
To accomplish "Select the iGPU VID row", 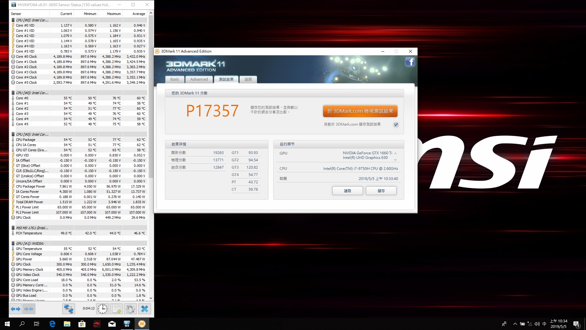I will click(x=78, y=155).
